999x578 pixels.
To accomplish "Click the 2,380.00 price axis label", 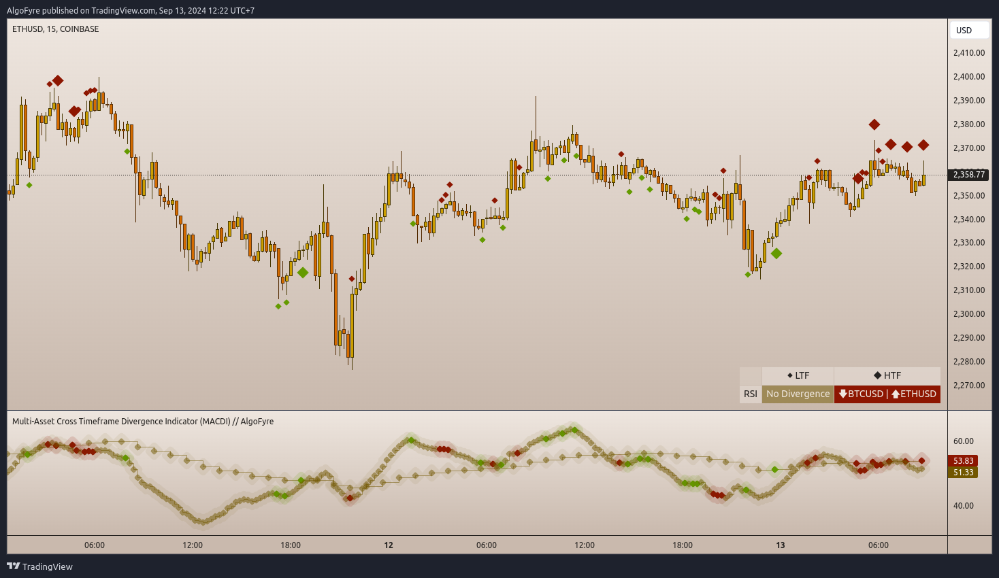I will [969, 124].
